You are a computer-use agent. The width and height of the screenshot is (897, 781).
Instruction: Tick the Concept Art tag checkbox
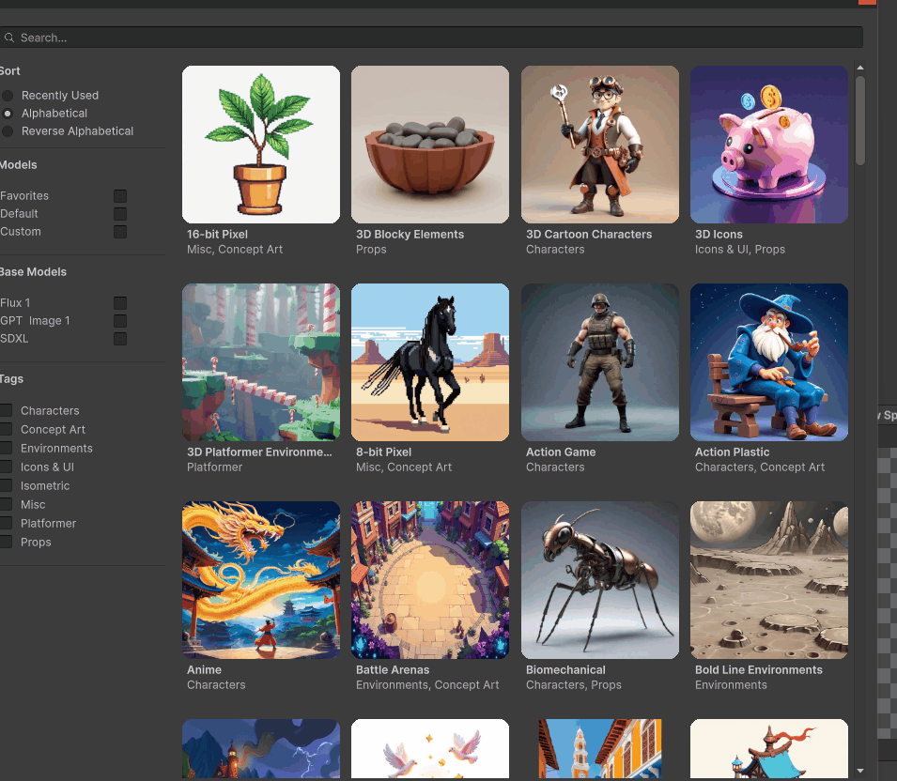click(x=6, y=429)
